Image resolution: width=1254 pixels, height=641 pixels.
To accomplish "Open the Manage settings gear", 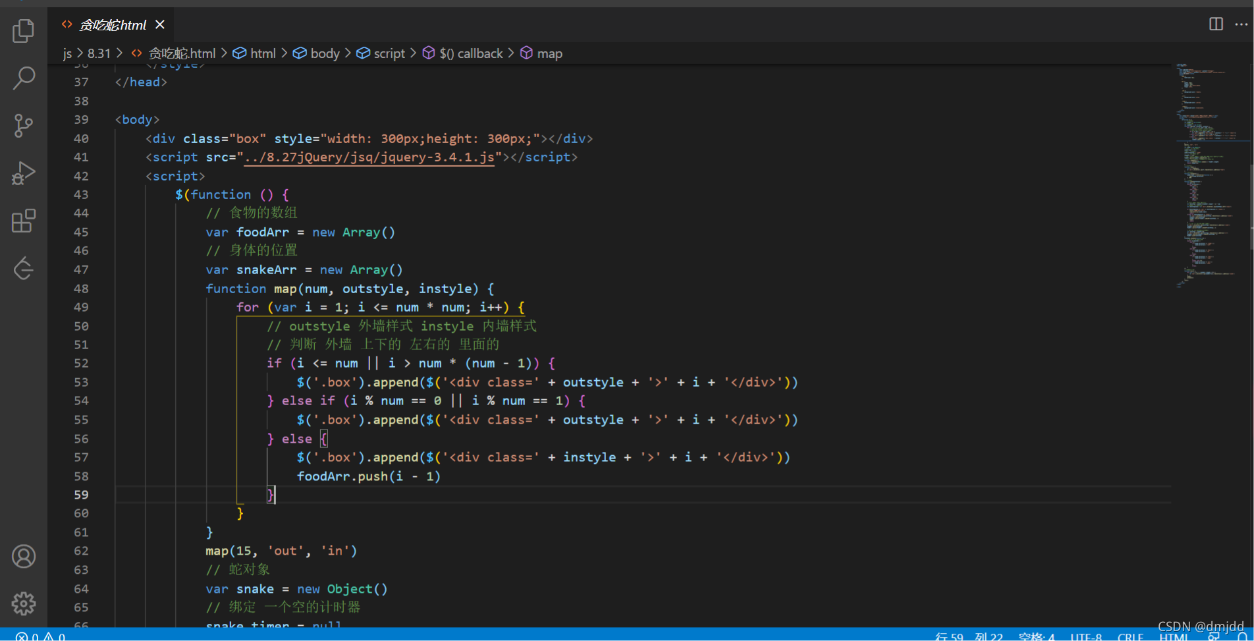I will [24, 603].
